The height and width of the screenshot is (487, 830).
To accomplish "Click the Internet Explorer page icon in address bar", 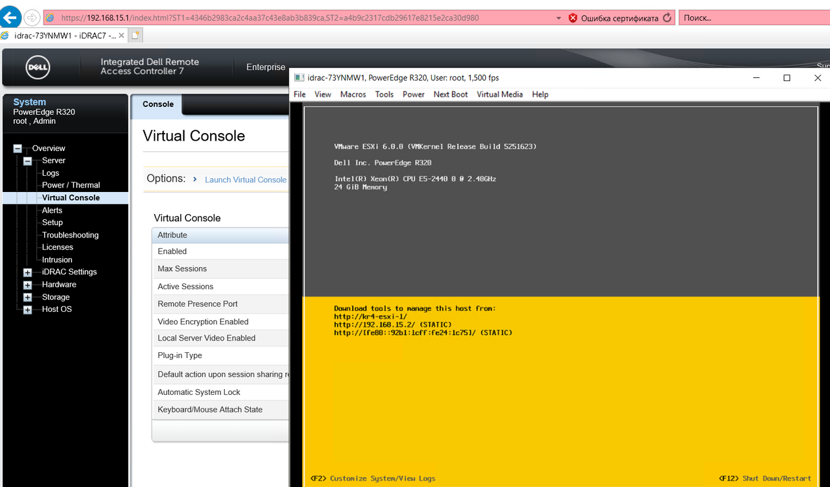I will tap(50, 18).
